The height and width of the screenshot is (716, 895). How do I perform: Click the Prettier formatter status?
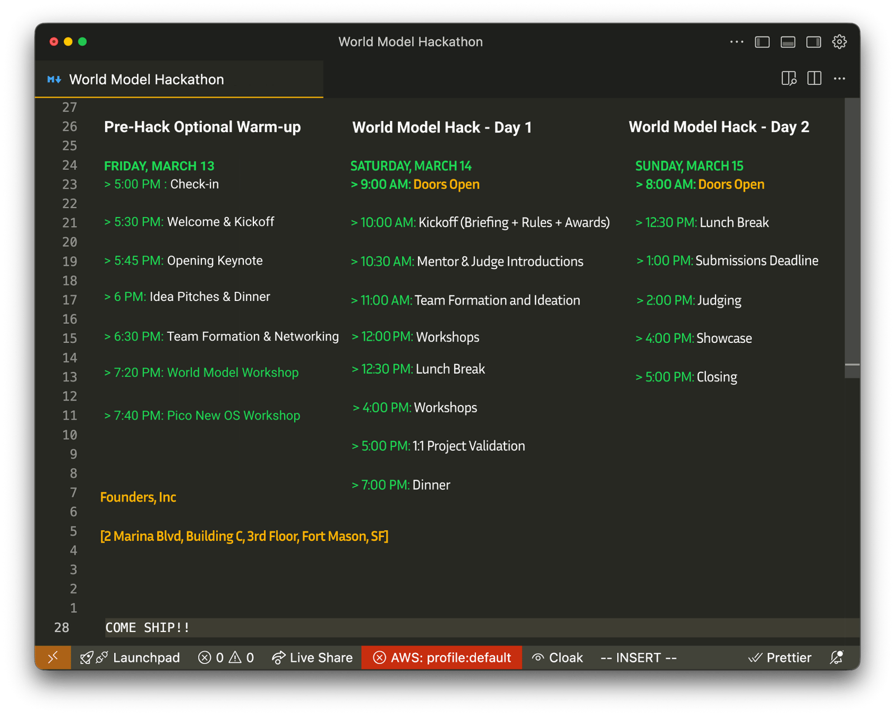[x=780, y=658]
